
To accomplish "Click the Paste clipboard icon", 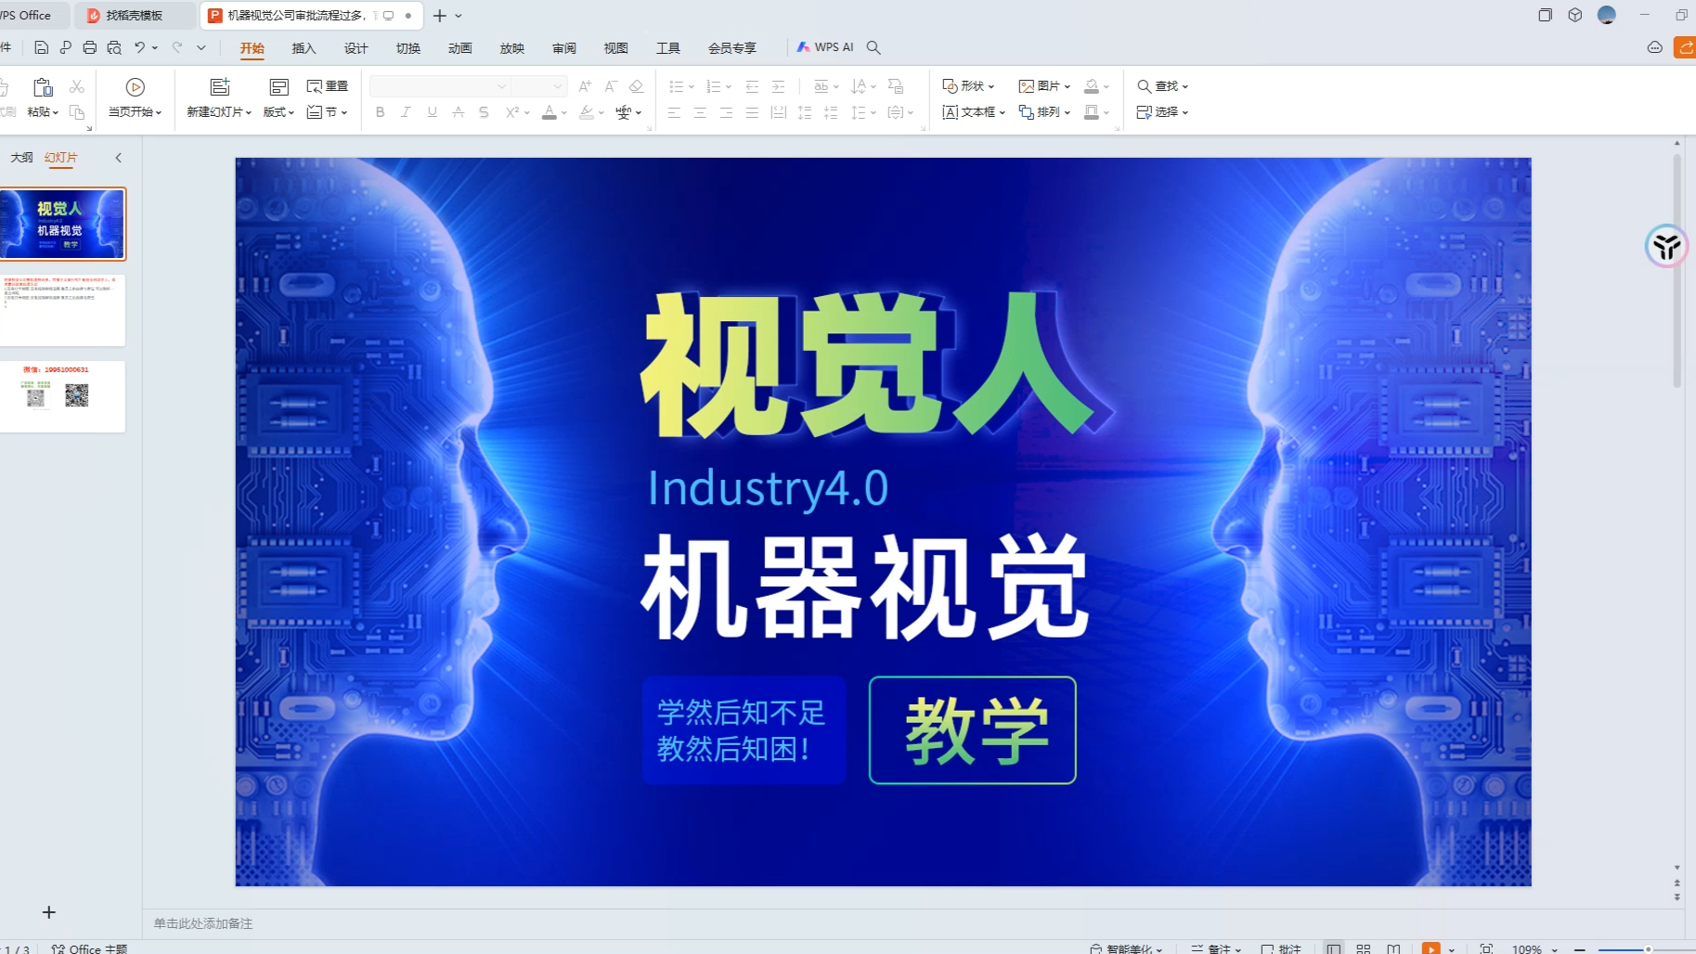I will click(43, 87).
